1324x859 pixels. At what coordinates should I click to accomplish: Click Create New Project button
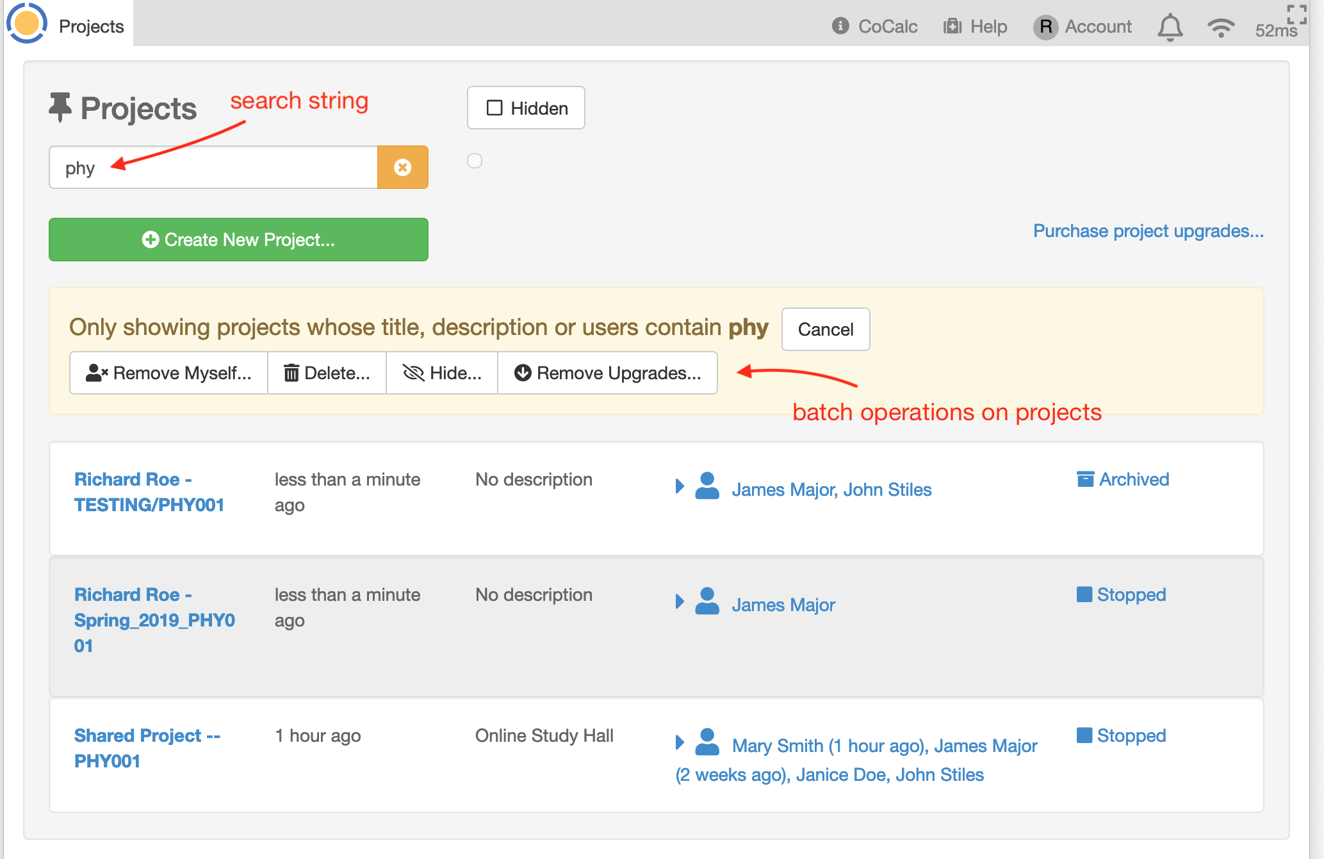[238, 240]
